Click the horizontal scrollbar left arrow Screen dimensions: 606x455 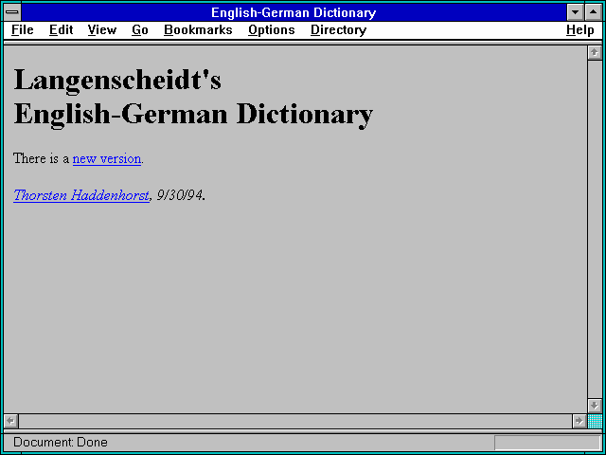[x=10, y=421]
